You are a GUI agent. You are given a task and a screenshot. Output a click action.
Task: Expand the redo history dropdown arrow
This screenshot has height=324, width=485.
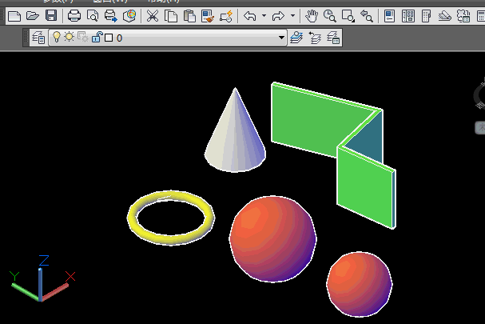click(292, 15)
